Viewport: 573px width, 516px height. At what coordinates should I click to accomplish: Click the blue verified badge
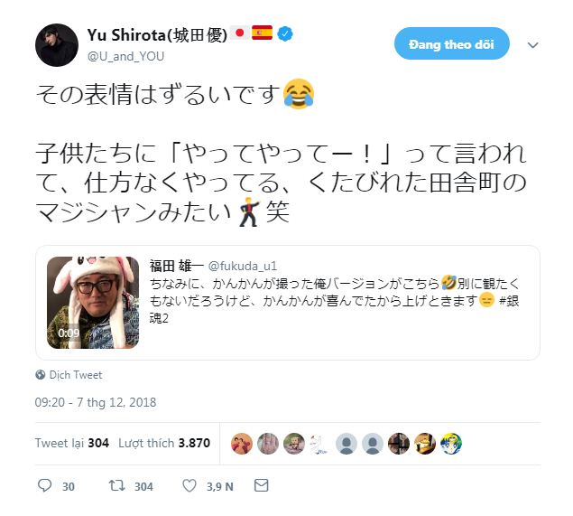pos(285,34)
